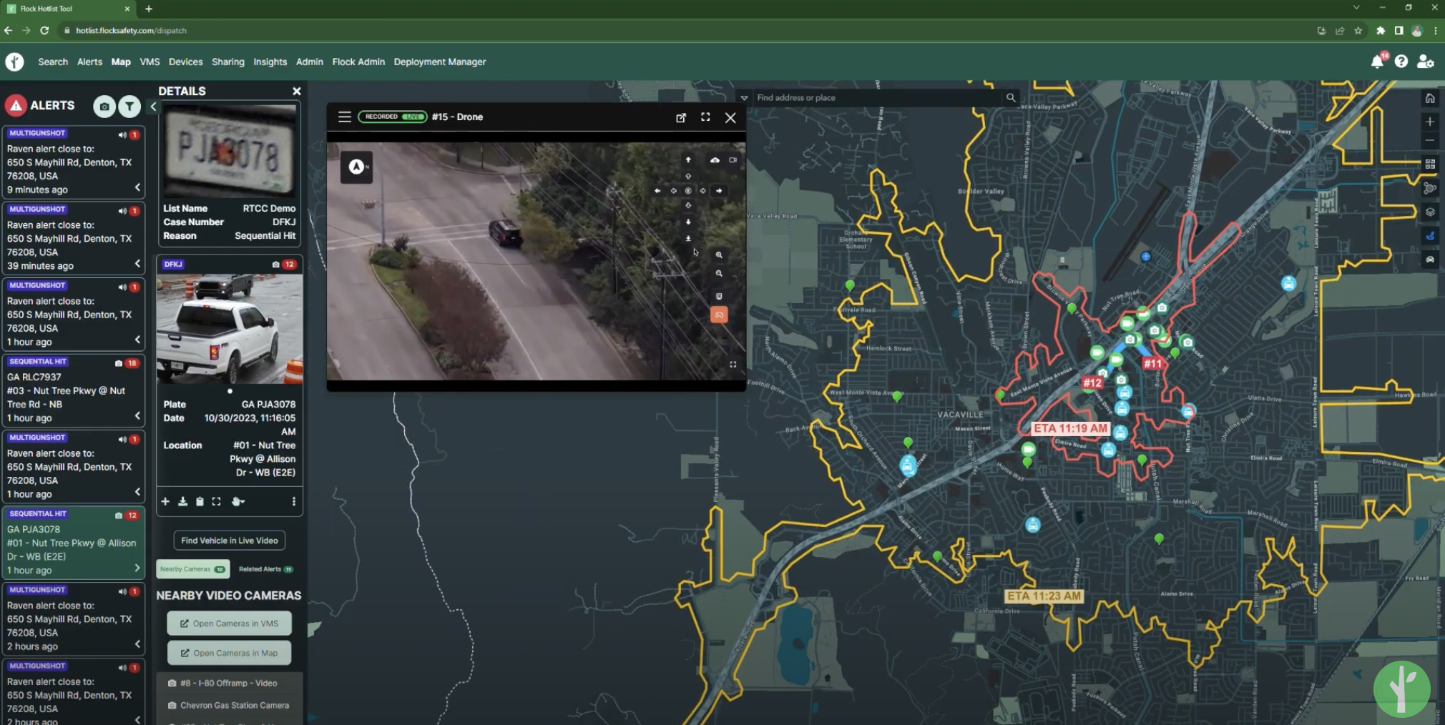
Task: Toggle the RECORDED LIVE switch on drone feed
Action: pyautogui.click(x=393, y=117)
